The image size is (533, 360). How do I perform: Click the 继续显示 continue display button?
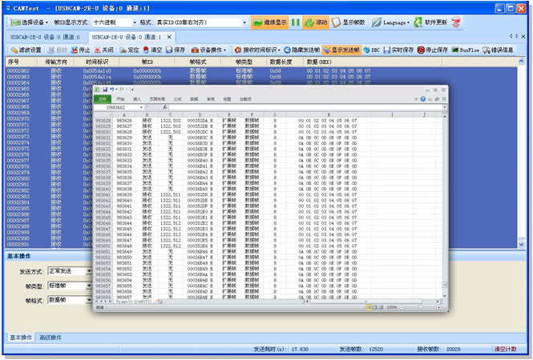[269, 22]
